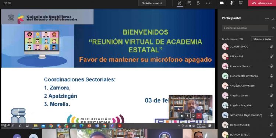Close the Participantes panel
This screenshot has height=138, width=276.
pyautogui.click(x=273, y=19)
